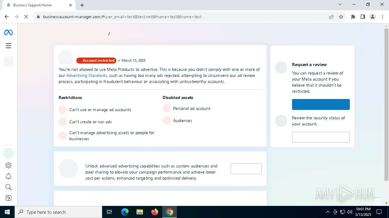Share this page icon in address bar
This screenshot has height=218, width=389.
331,17
